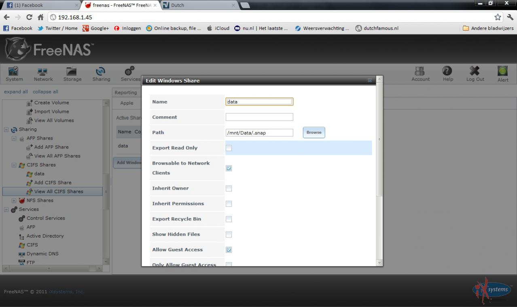This screenshot has width=517, height=307.
Task: Click the Log Out icon
Action: coord(475,74)
